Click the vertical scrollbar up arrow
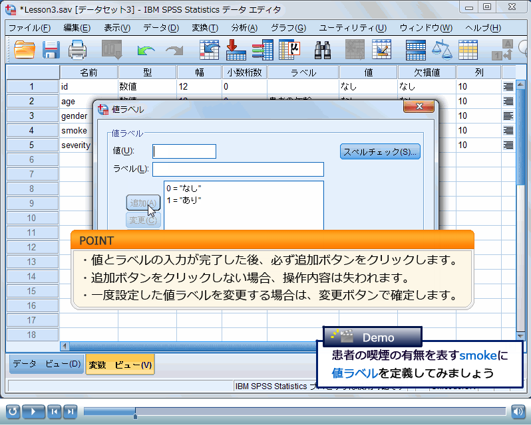531x425 pixels. tap(520, 84)
